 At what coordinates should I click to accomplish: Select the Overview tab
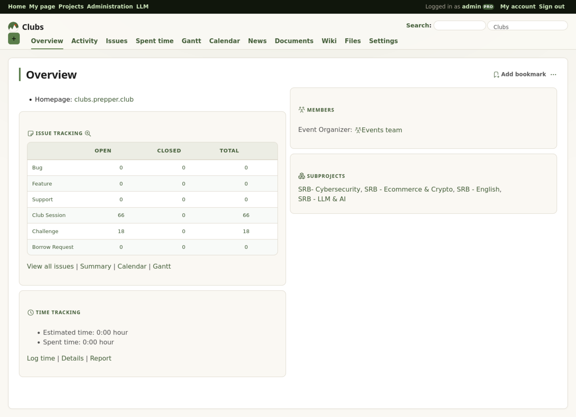pos(47,41)
